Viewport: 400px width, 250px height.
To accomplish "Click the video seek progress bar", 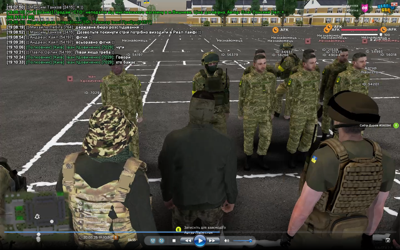I will pos(200,232).
